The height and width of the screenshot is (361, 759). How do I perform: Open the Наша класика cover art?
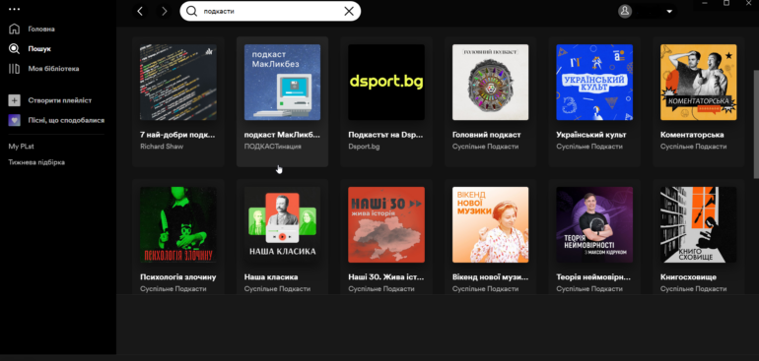pyautogui.click(x=282, y=224)
